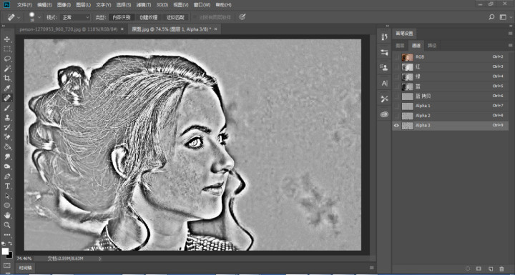Viewport: 515px width, 275px height.
Task: Open the History panel icon
Action: pos(384,36)
